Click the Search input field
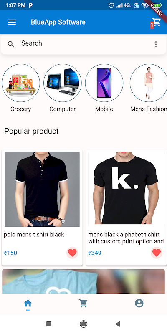 tap(83, 44)
